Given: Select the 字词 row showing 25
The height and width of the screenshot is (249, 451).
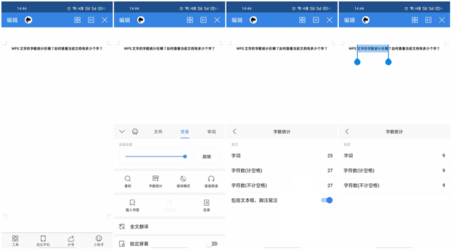Looking at the screenshot, I should 282,156.
